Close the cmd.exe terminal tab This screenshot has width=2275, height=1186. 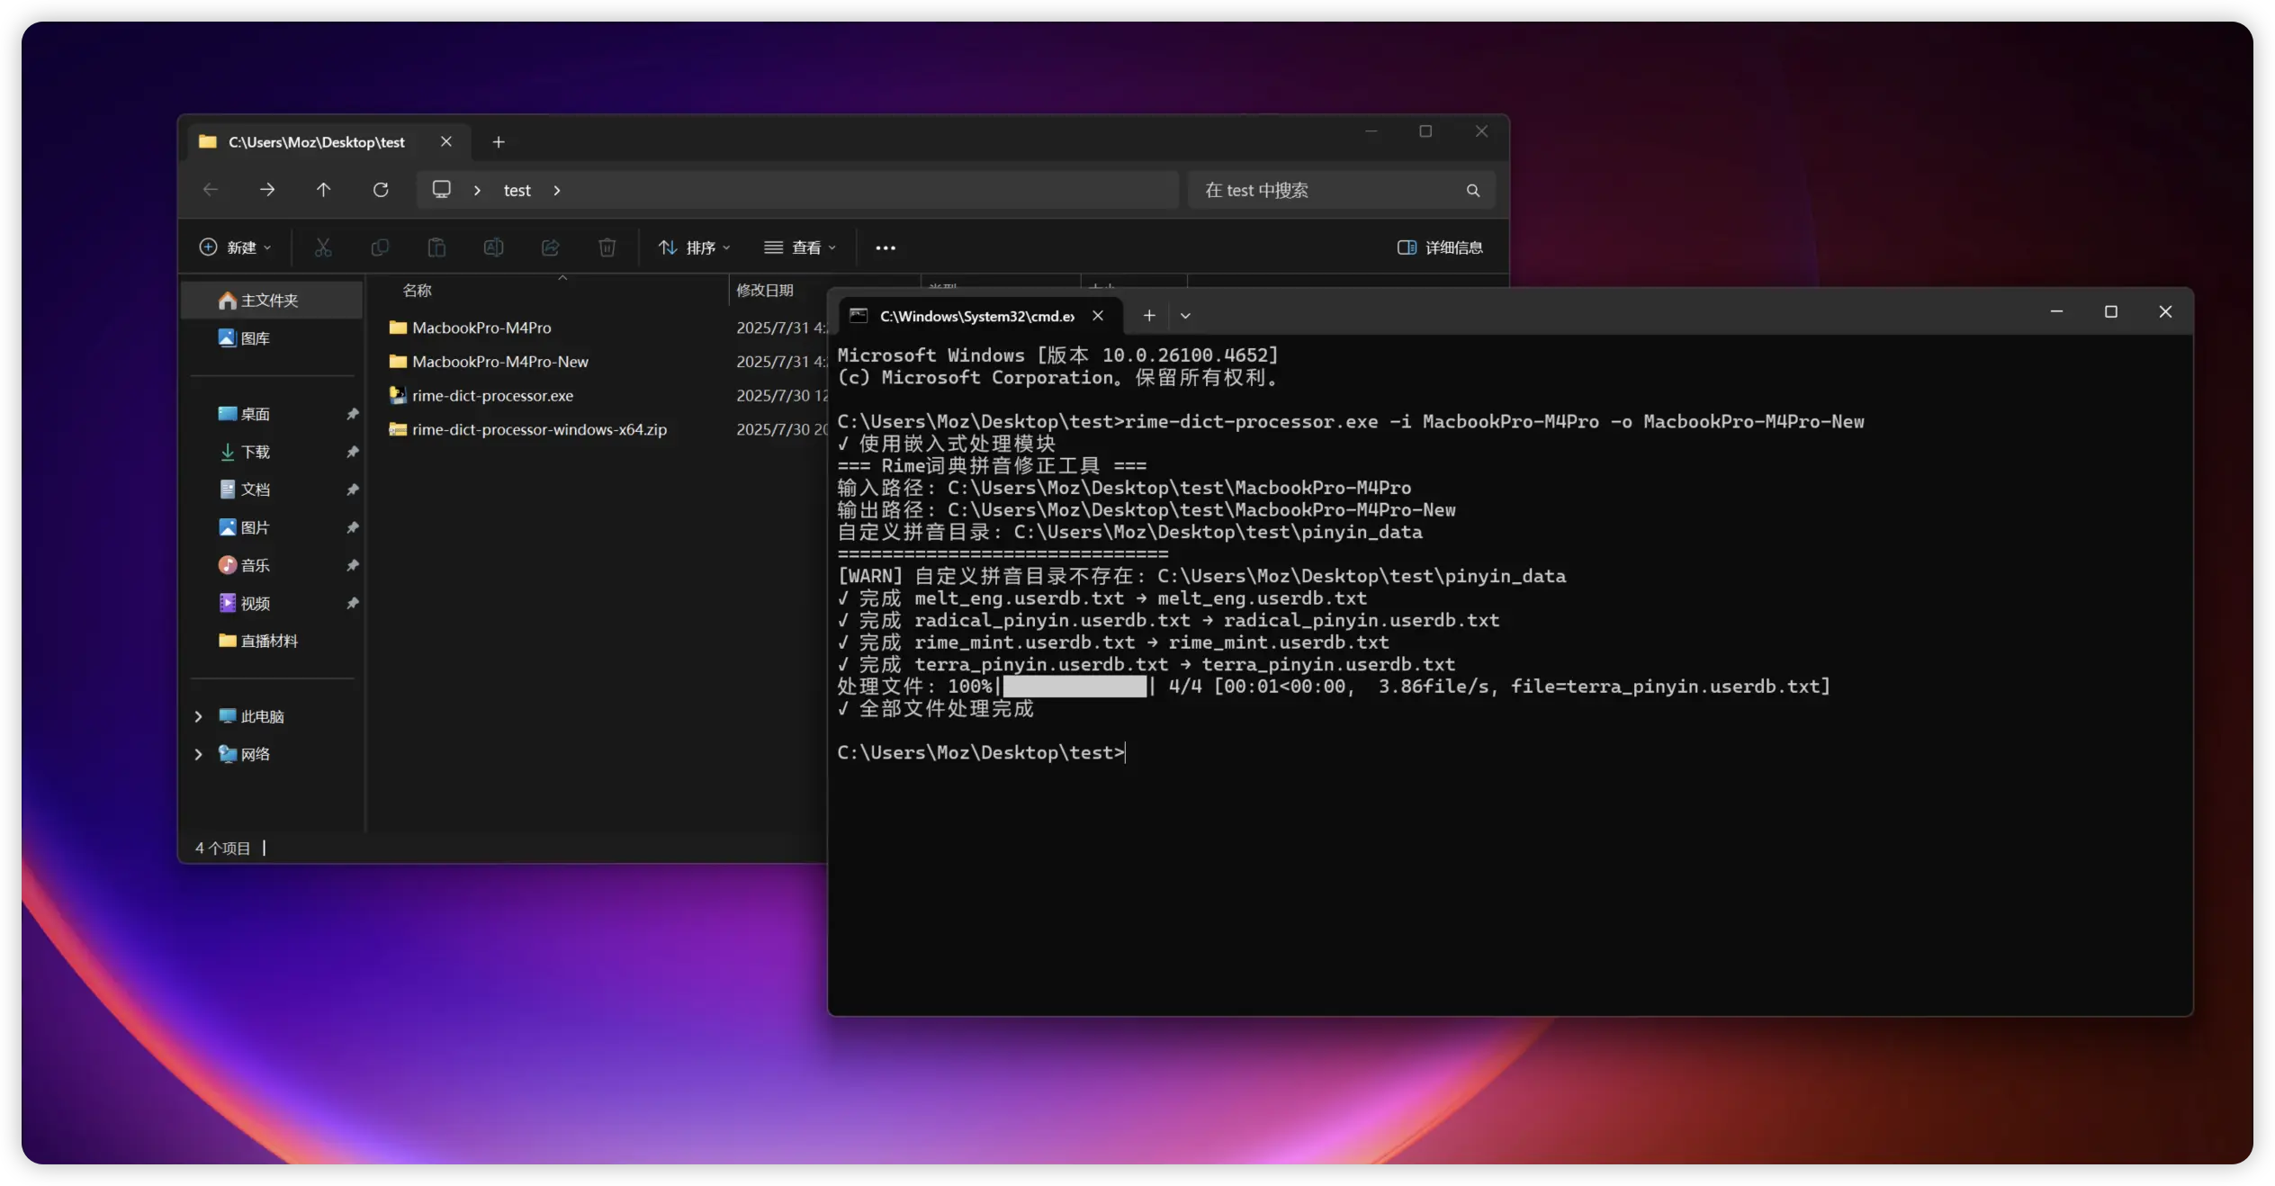(1098, 316)
